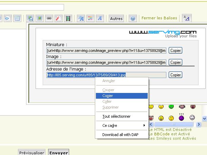
Task: Copy the Miniature code with Copier button
Action: click(175, 51)
